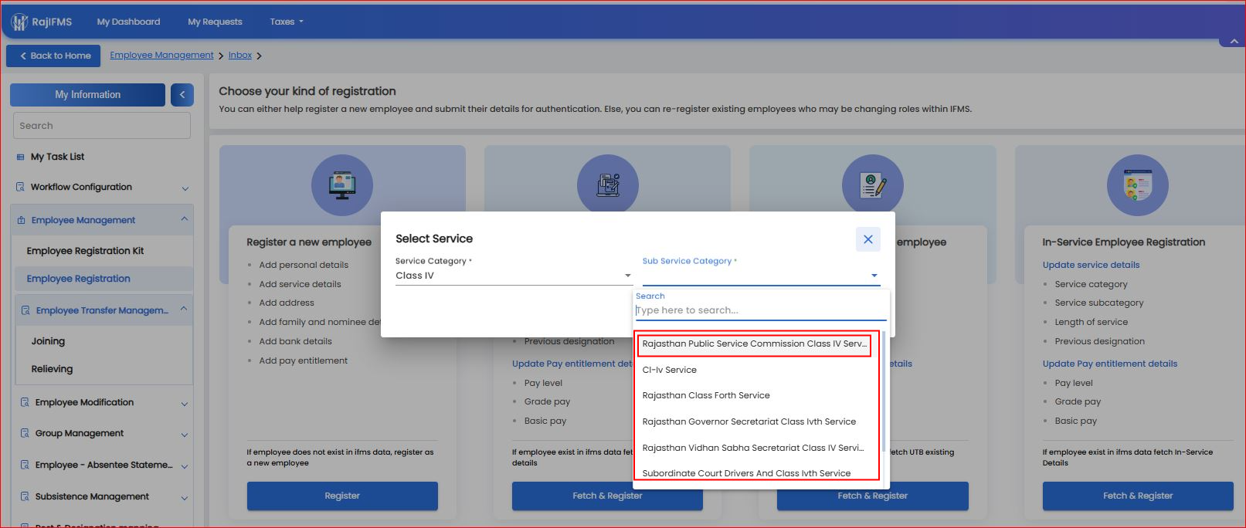Focus the sidebar Search field
1246x528 pixels.
coord(102,126)
